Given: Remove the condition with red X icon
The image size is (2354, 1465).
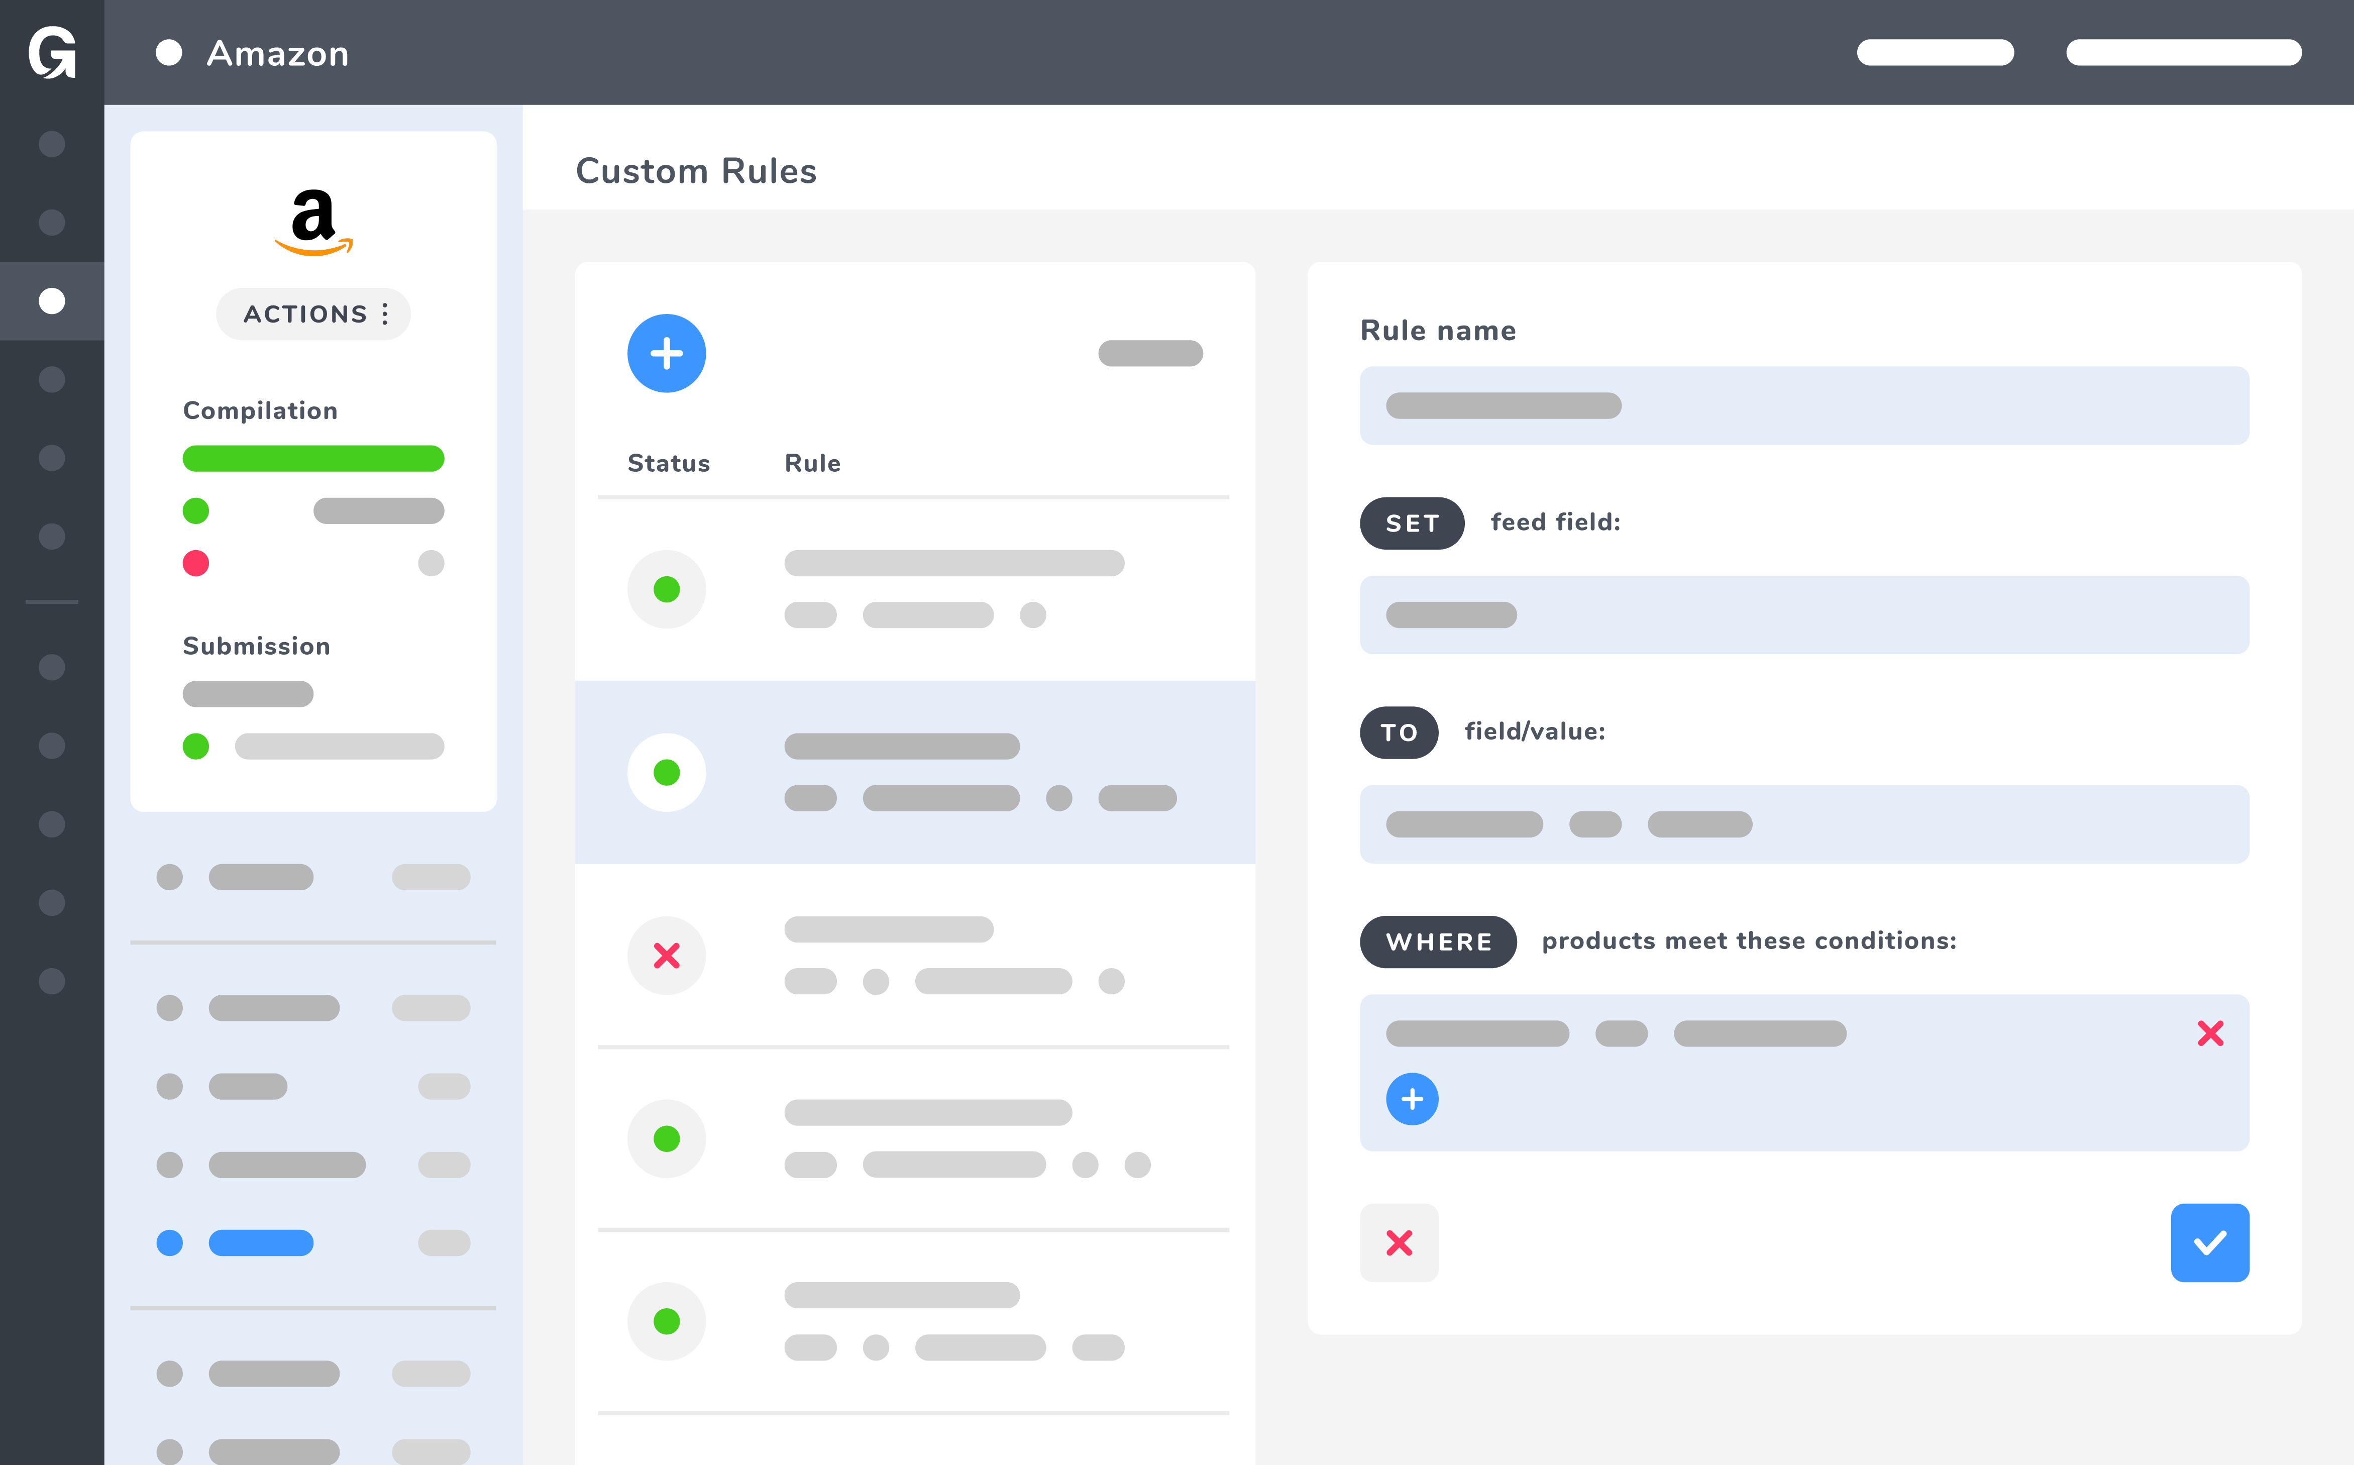Looking at the screenshot, I should tap(2210, 1033).
